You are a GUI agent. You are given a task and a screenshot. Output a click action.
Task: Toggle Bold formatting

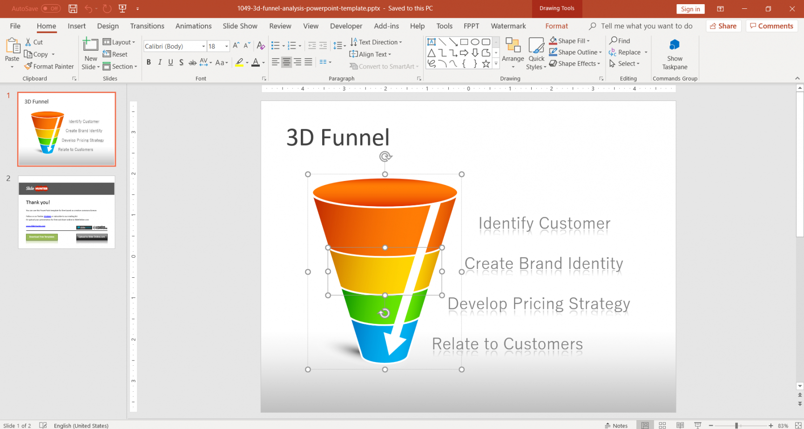pos(149,62)
